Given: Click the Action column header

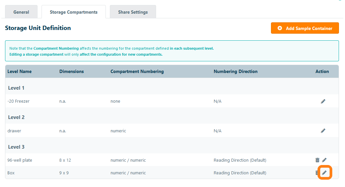Looking at the screenshot, I should [322, 71].
